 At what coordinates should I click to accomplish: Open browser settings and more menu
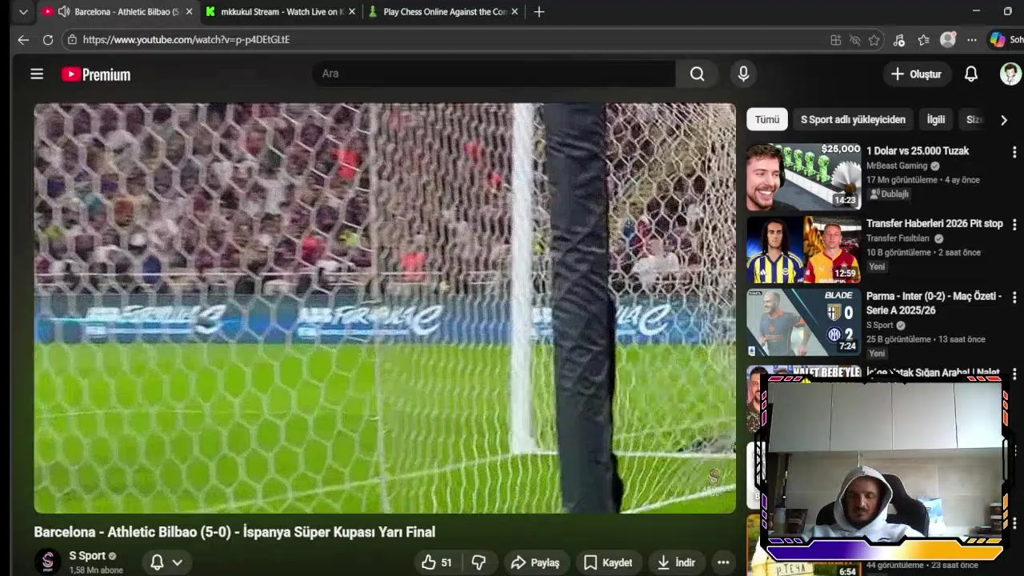pos(971,40)
